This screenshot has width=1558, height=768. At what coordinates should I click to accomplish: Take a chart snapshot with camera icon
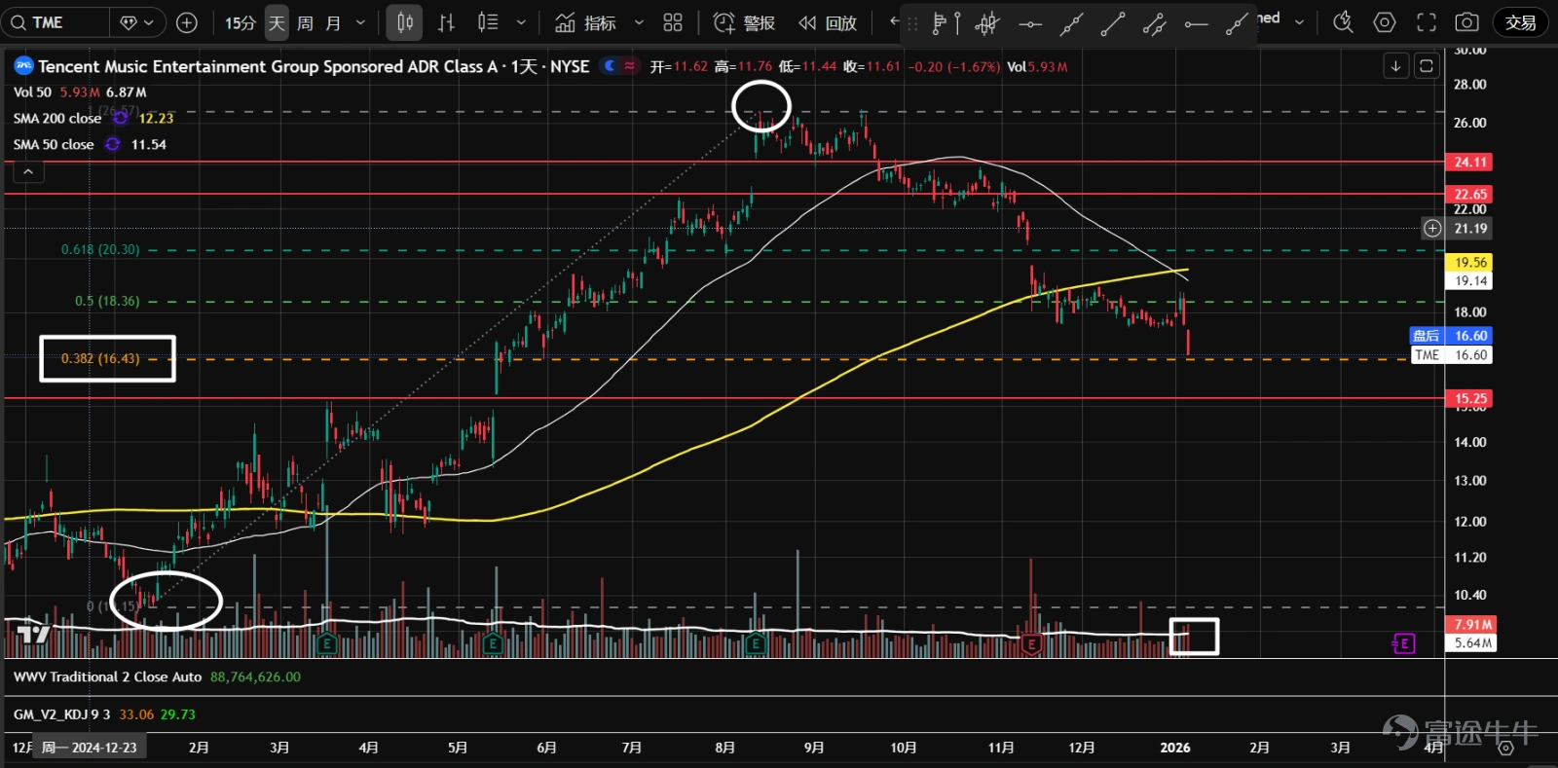pos(1466,22)
